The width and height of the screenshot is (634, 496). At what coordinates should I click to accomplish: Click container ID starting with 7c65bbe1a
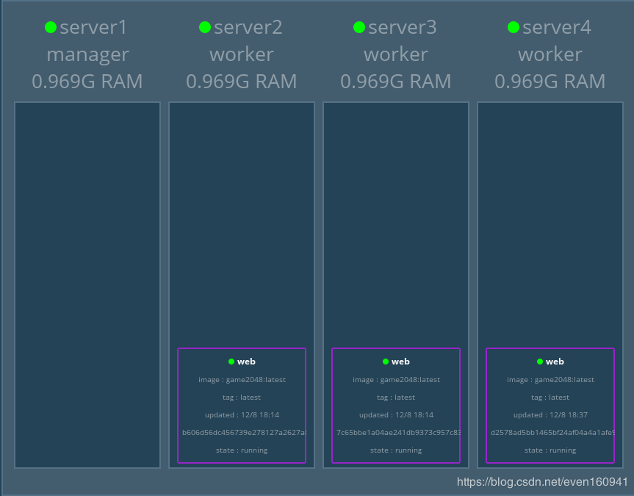[x=398, y=433]
